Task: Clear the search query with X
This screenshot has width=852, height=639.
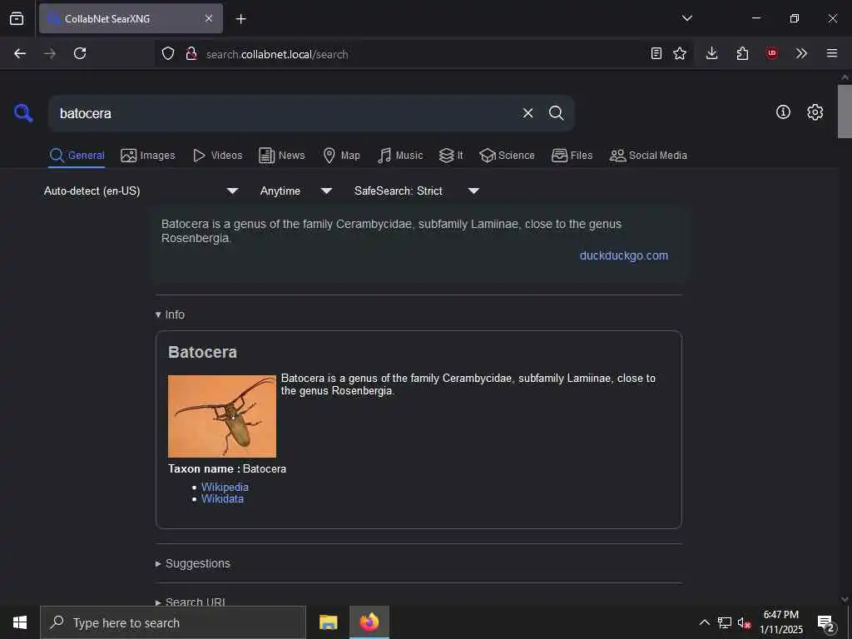Action: click(x=528, y=113)
